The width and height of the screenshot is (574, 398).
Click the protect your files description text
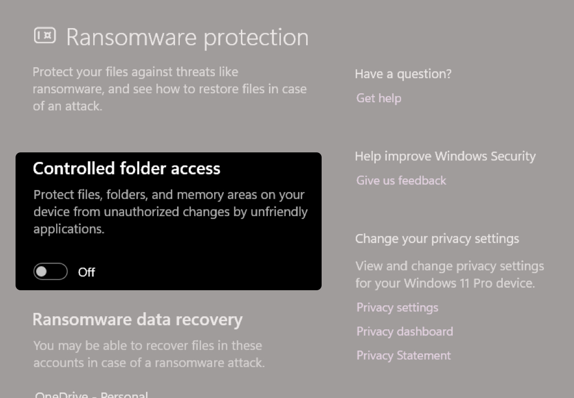click(170, 89)
